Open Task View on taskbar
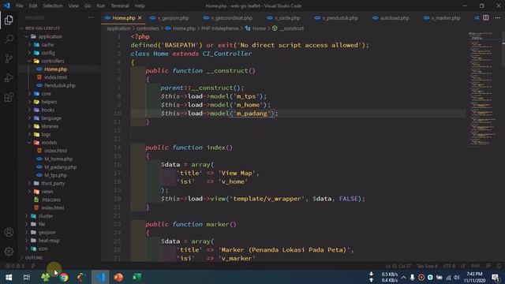The image size is (505, 284). pos(27,277)
